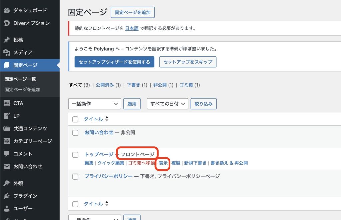Open Media via its camera-music icon
Viewport: 341px width, 220px height.
7,52
